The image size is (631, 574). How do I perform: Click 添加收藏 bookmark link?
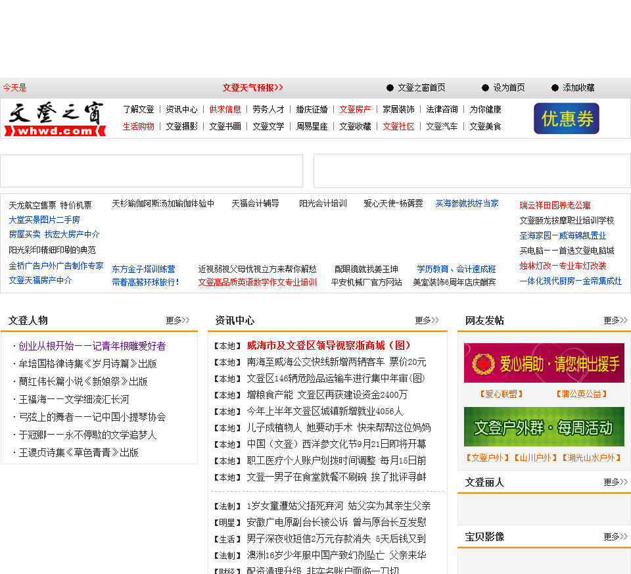click(x=578, y=87)
